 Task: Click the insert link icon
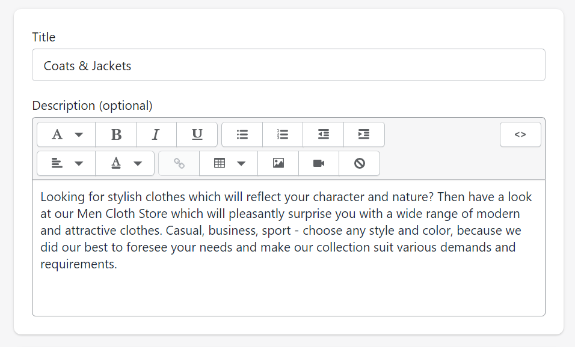(x=179, y=163)
